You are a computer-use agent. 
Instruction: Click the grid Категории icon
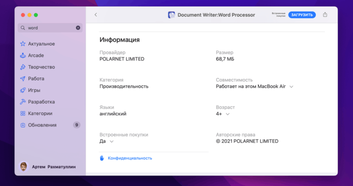pyautogui.click(x=23, y=113)
